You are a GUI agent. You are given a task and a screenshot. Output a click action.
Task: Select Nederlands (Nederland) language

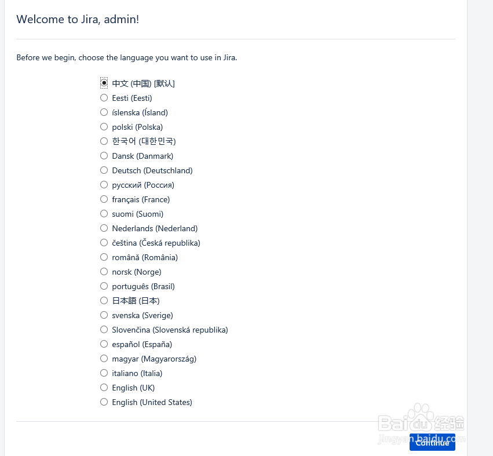click(104, 228)
